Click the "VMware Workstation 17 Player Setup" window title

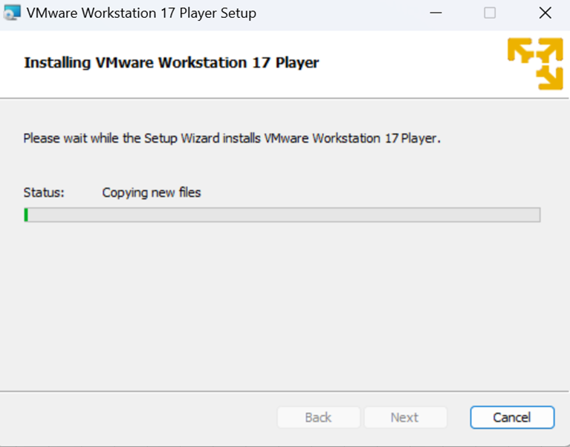tap(141, 13)
